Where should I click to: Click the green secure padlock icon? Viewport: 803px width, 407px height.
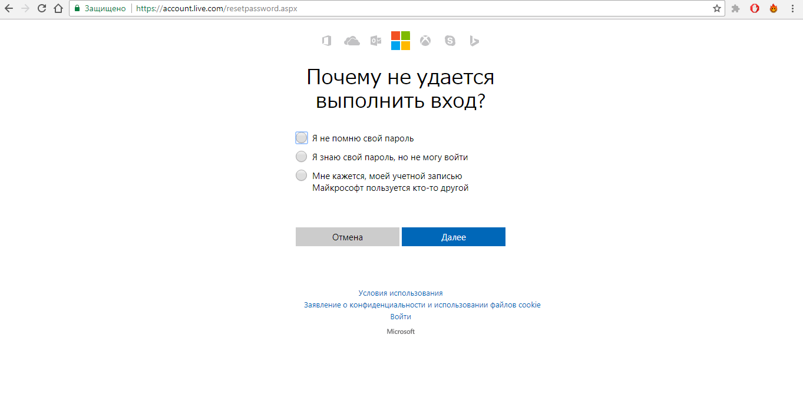point(77,9)
